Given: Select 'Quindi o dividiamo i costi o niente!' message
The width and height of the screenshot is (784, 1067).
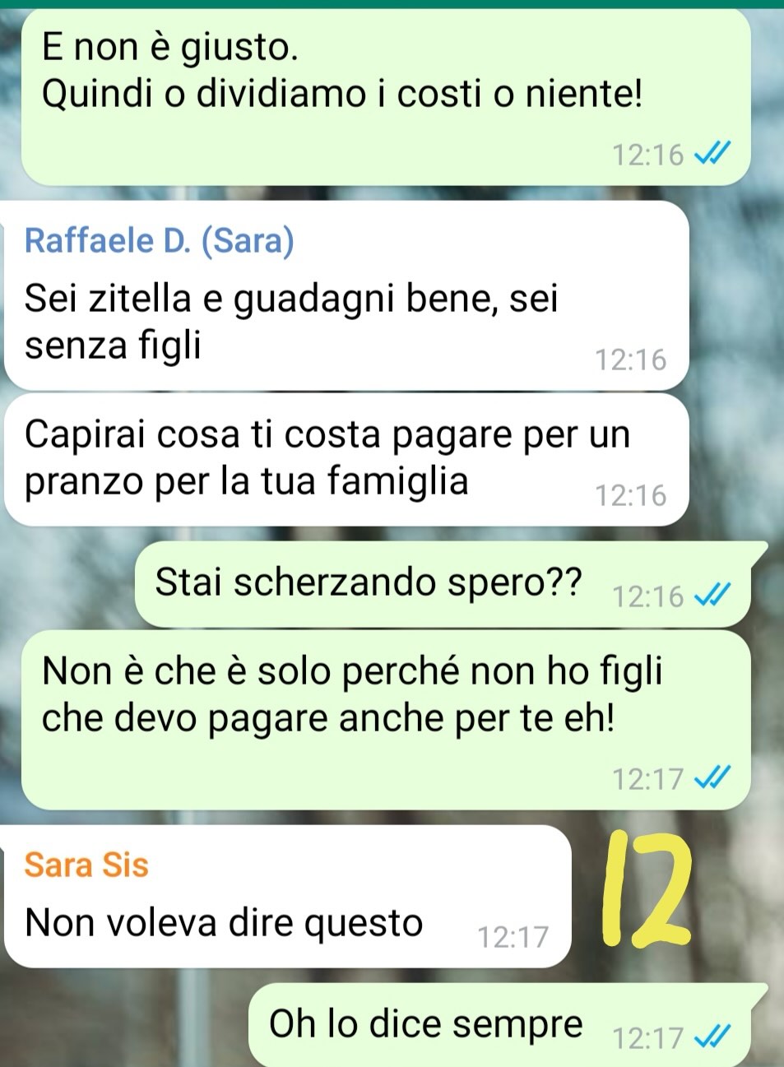Looking at the screenshot, I should click(341, 93).
